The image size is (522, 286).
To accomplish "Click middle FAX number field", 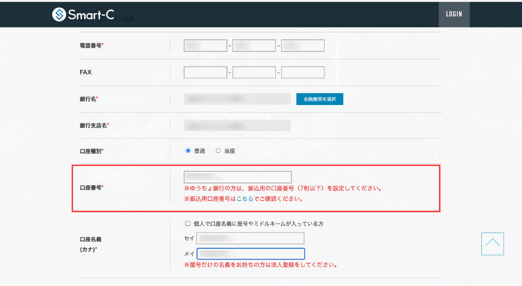I will click(x=254, y=72).
